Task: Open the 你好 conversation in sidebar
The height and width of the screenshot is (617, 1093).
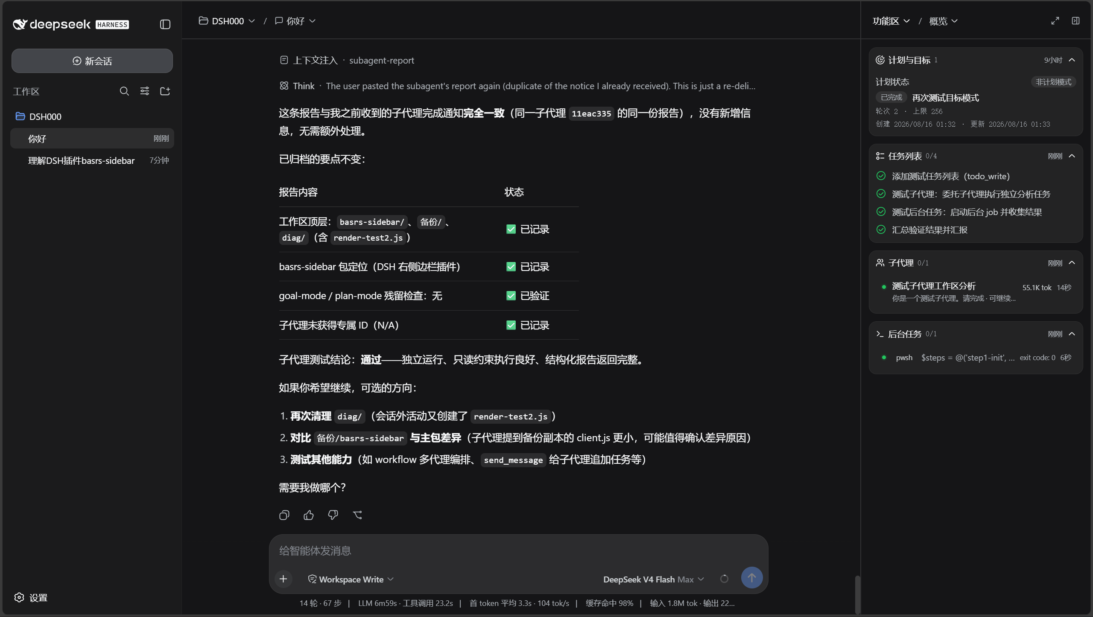Action: click(x=92, y=139)
